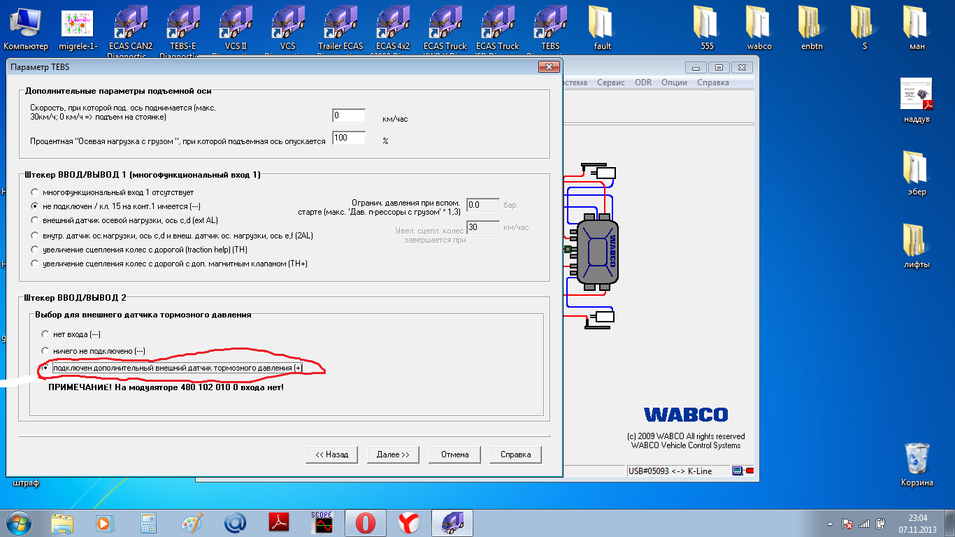Open the Корзина recycle bin
The image size is (955, 537).
pos(917,465)
